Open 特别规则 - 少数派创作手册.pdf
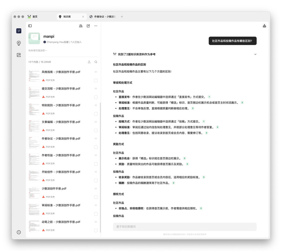 [61, 105]
